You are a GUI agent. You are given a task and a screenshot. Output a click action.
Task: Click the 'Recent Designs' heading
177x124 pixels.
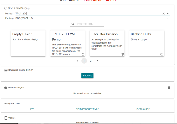[16, 88]
